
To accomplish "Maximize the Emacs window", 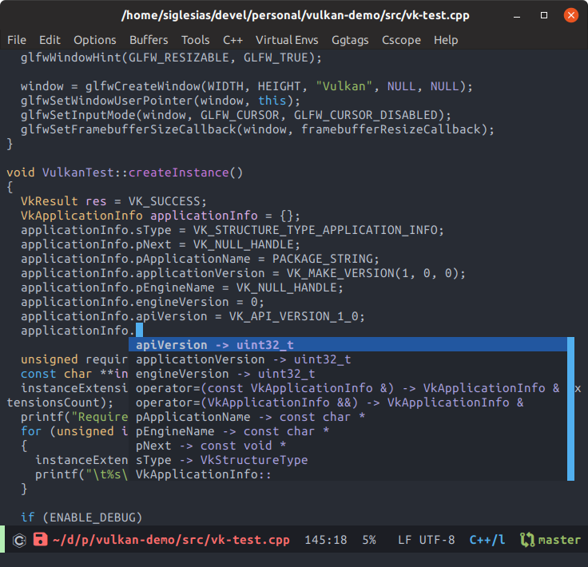I will (x=544, y=15).
